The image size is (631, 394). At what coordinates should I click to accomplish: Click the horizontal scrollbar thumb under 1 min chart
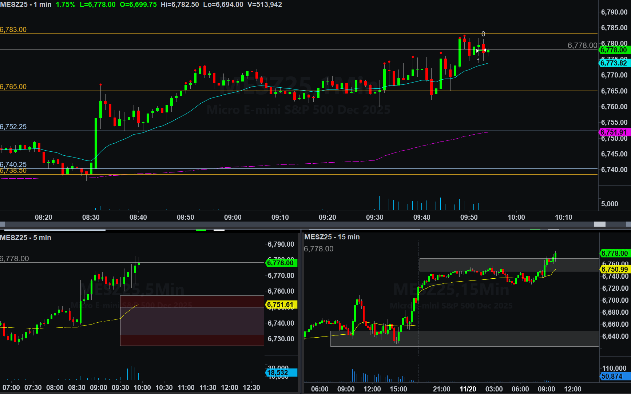599,224
